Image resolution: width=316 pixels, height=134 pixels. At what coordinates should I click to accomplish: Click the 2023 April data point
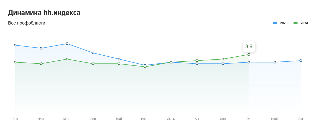[93, 53]
